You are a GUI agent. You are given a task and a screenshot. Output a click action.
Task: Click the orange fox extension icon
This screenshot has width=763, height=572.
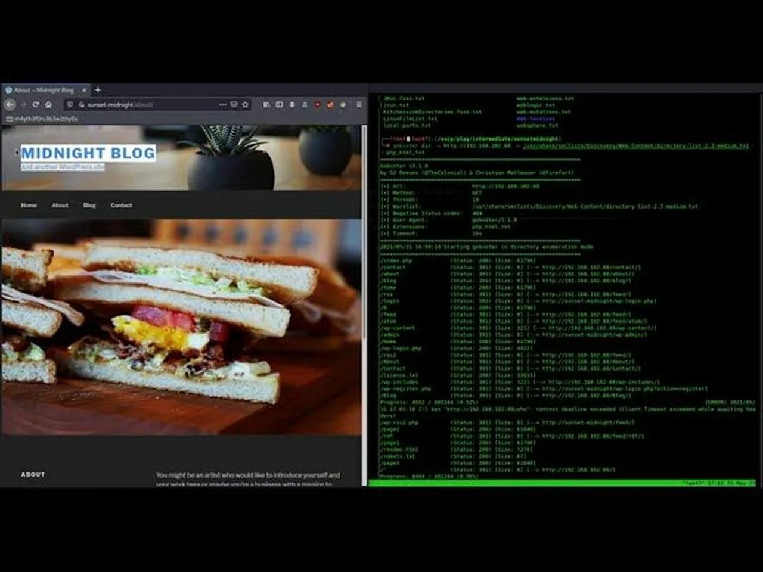[330, 104]
